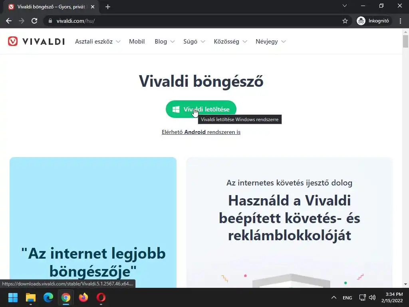Click the network icon in the system tray

[362, 297]
